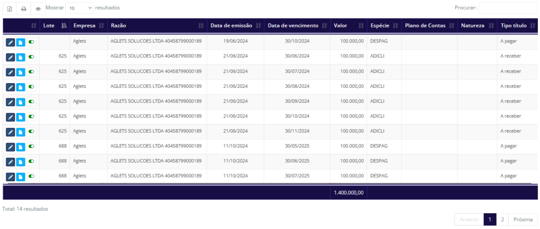The image size is (540, 229).
Task: Toggle switch on row due 30/06/2025
Action: (31, 161)
